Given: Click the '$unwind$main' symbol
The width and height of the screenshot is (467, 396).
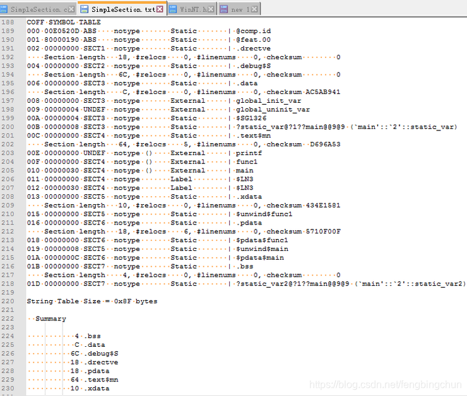Looking at the screenshot, I should click(262, 248).
